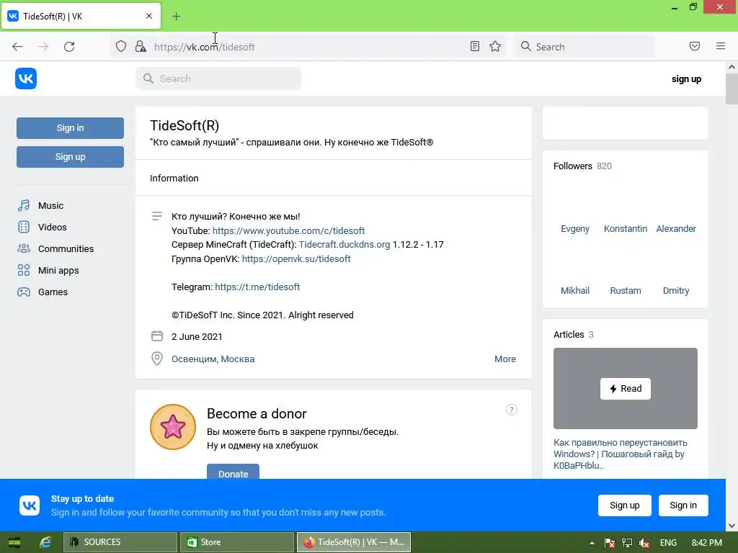738x553 pixels.
Task: Open follower Evgeny's profile
Action: (575, 228)
